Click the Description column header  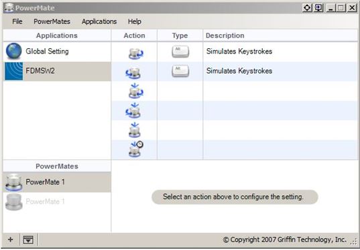pyautogui.click(x=280, y=35)
